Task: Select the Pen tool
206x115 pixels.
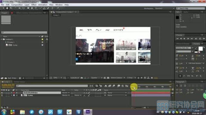Action: coord(32,8)
